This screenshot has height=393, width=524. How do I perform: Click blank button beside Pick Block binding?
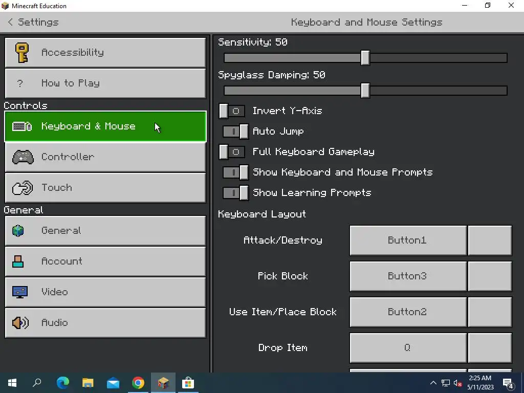[490, 276]
